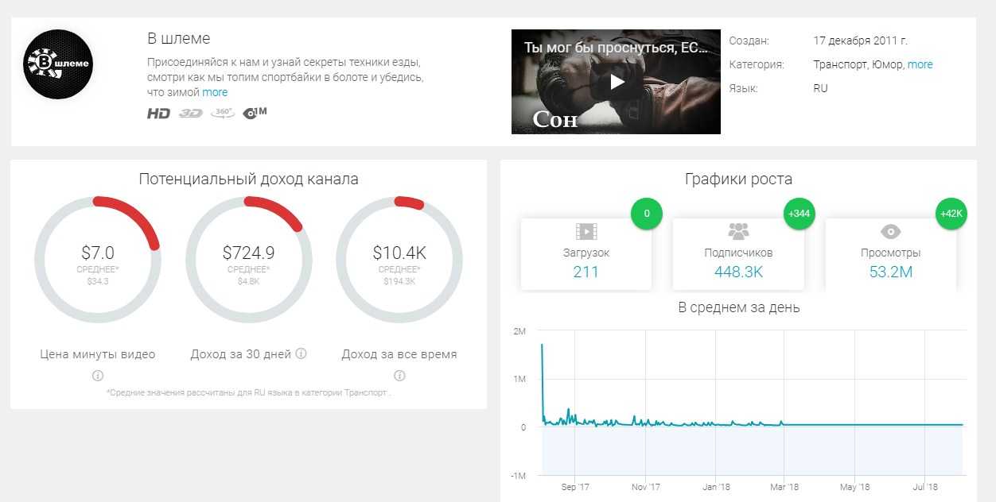996x502 pixels.
Task: Play the featured channel video
Action: pos(616,82)
